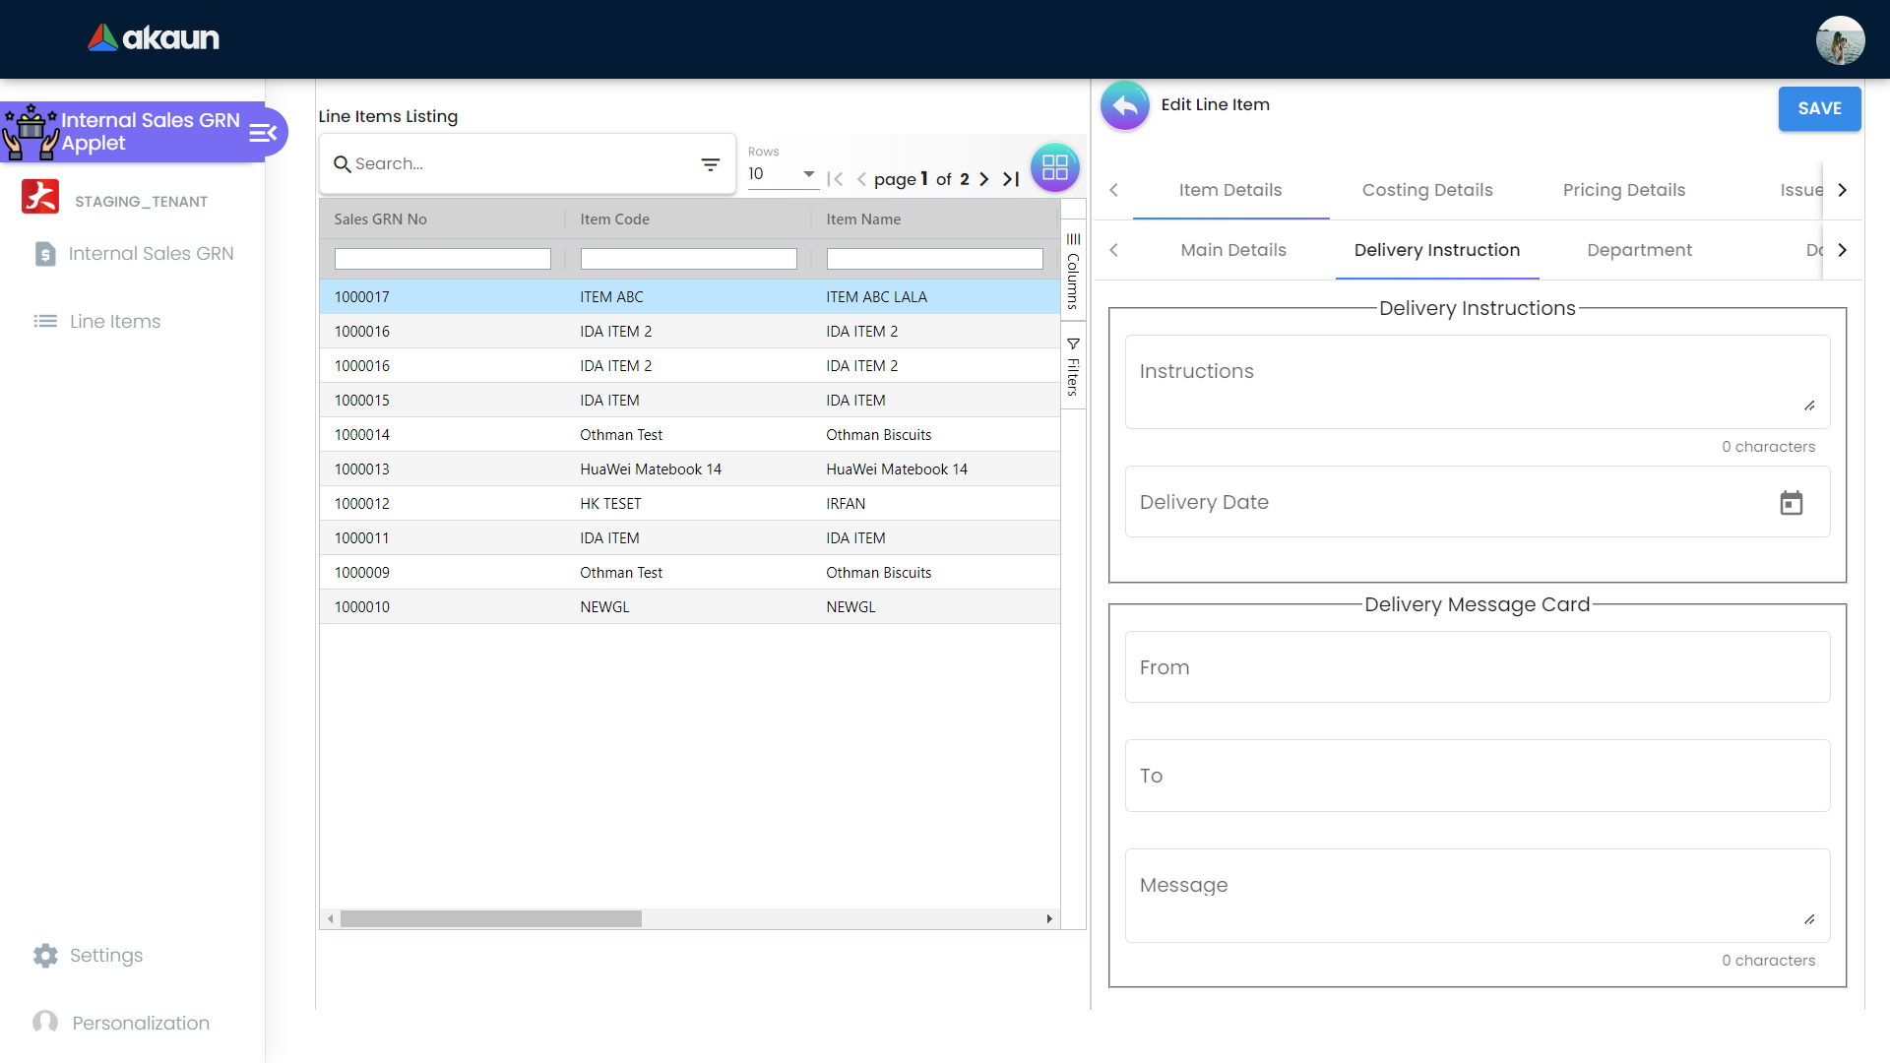
Task: Click the table's horizontal scrollbar thumb
Action: pos(490,918)
